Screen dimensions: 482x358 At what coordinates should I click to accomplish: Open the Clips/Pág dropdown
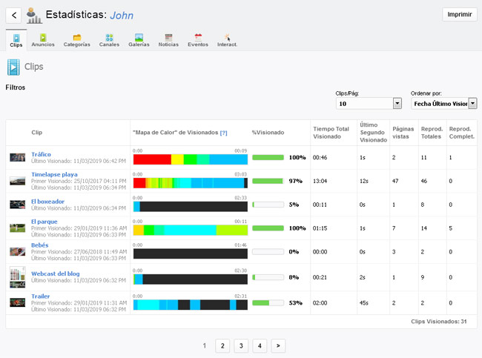click(369, 104)
